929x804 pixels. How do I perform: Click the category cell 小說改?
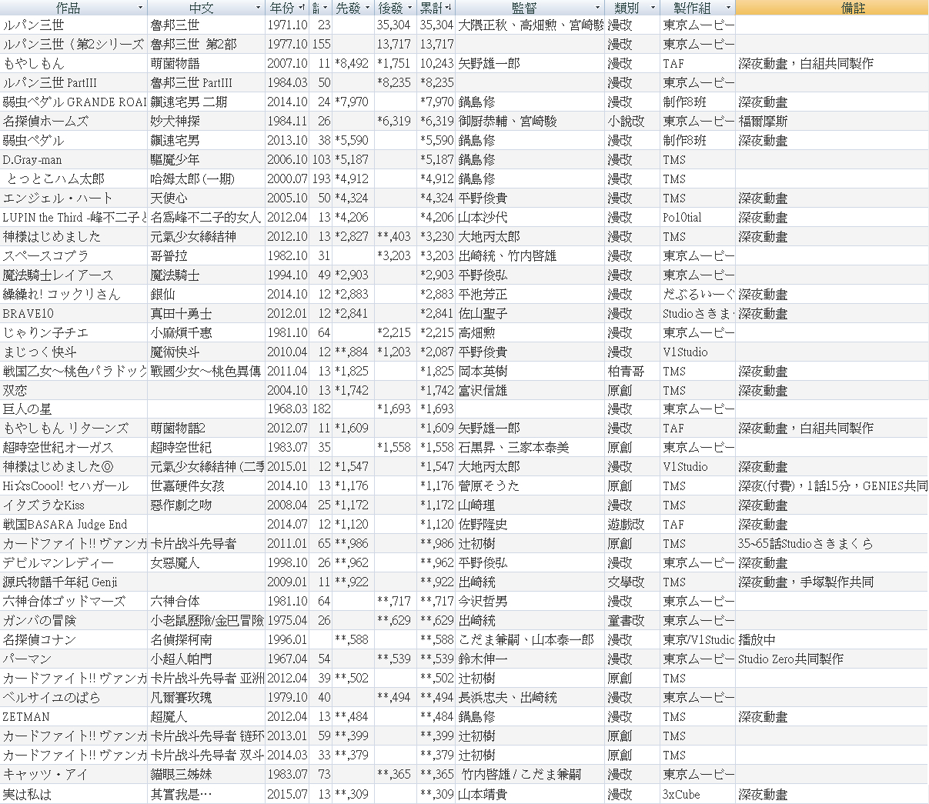coord(633,121)
